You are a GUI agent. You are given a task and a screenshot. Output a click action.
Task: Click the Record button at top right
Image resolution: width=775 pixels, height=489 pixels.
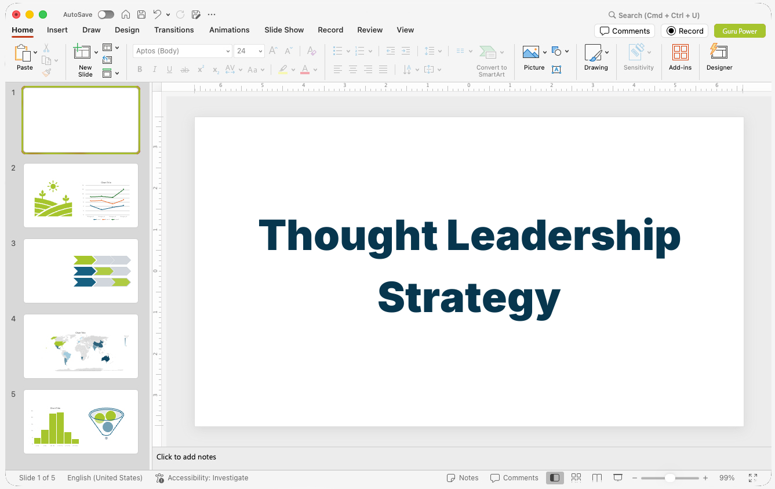tap(685, 31)
